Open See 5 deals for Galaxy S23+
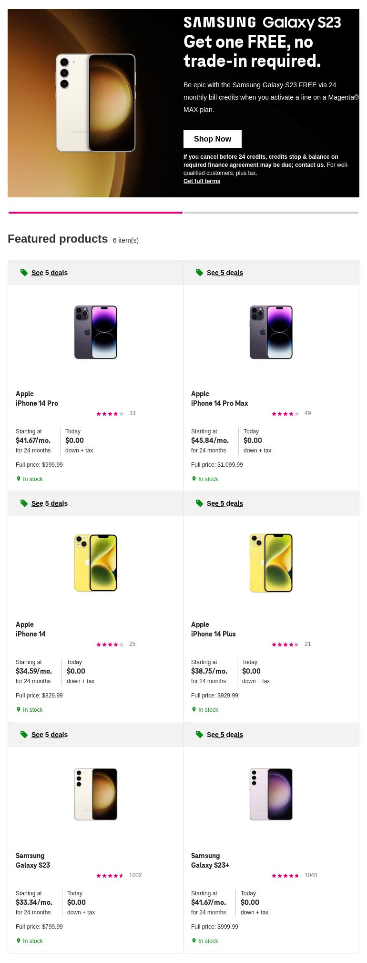Image resolution: width=367 pixels, height=963 pixels. pos(225,735)
